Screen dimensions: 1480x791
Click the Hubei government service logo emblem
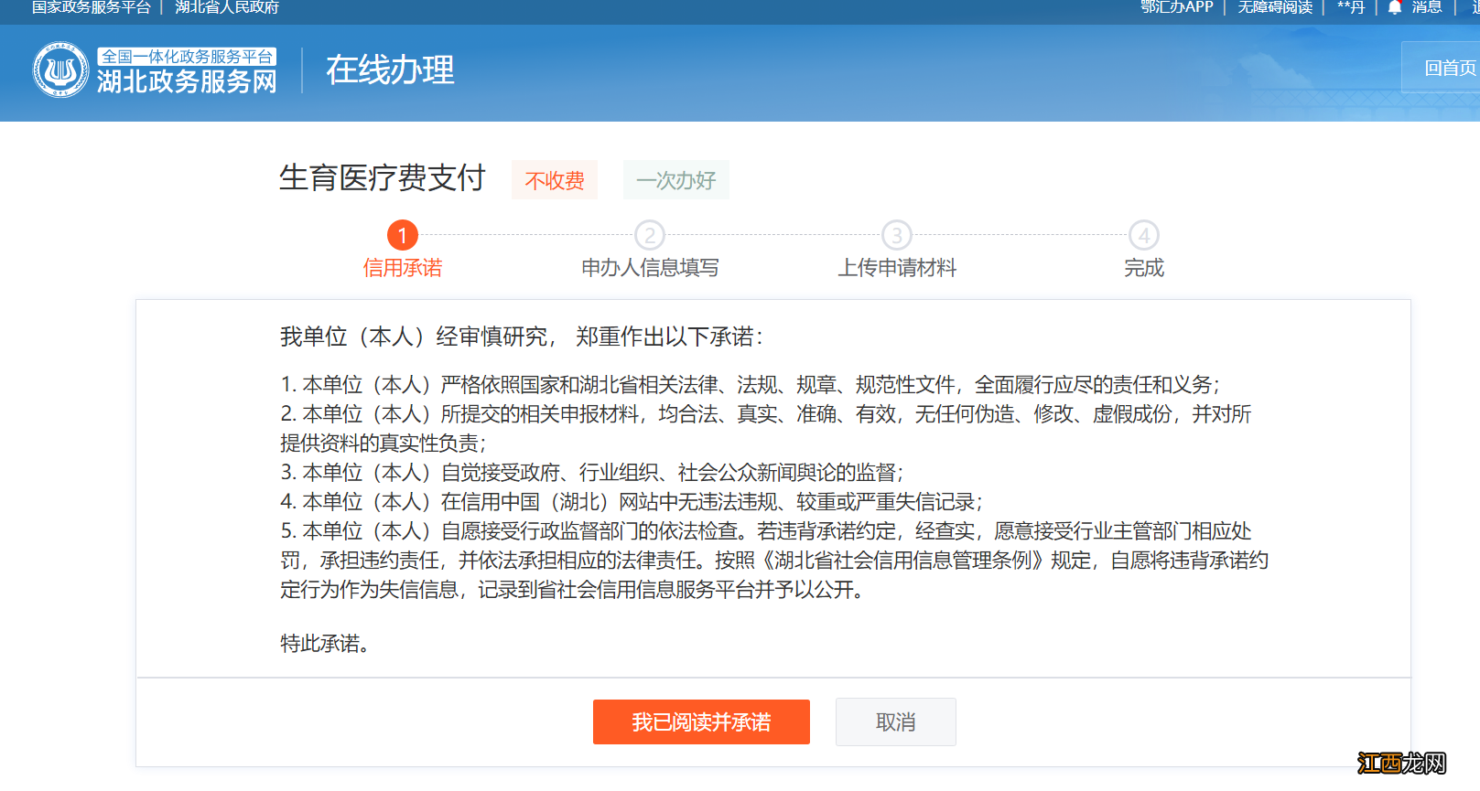click(x=60, y=69)
